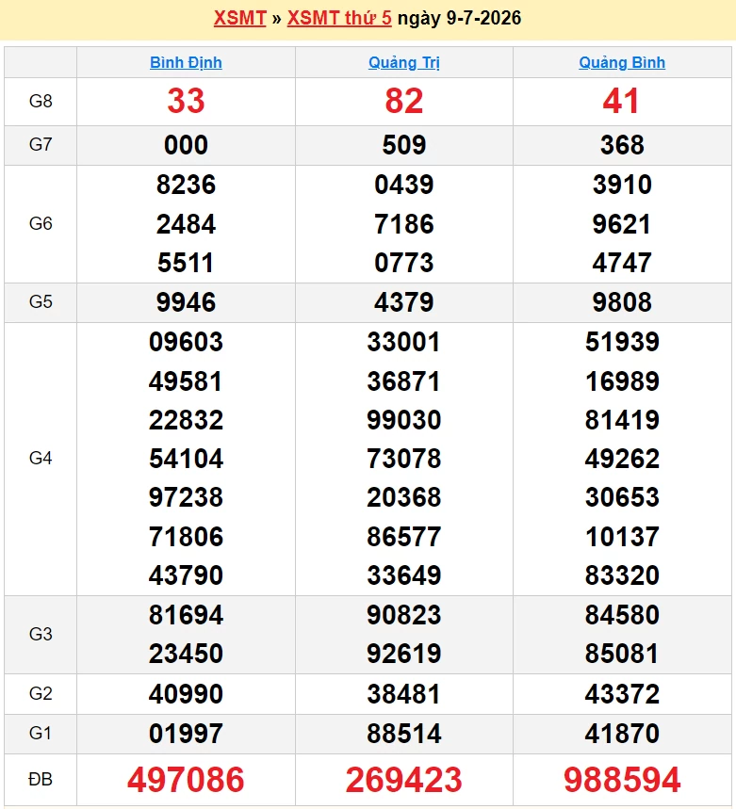
Task: Click G4 number 99030
Action: click(404, 420)
